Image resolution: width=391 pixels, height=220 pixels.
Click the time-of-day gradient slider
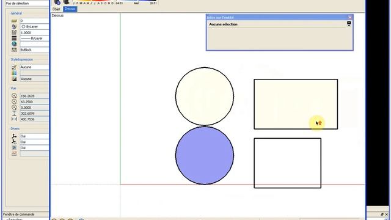tap(136, 1)
